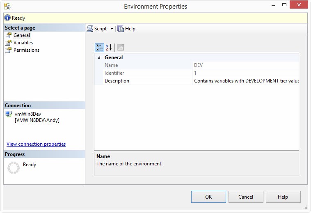
Task: Click the vmWin8Dev server connection icon
Action: pos(9,114)
